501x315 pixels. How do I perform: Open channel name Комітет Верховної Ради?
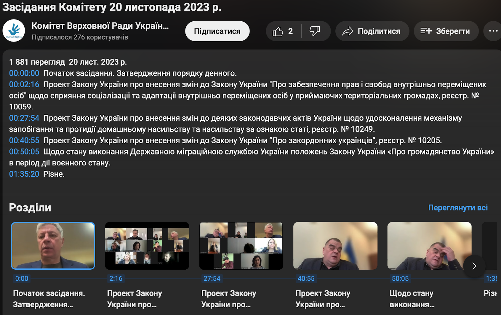tap(100, 26)
